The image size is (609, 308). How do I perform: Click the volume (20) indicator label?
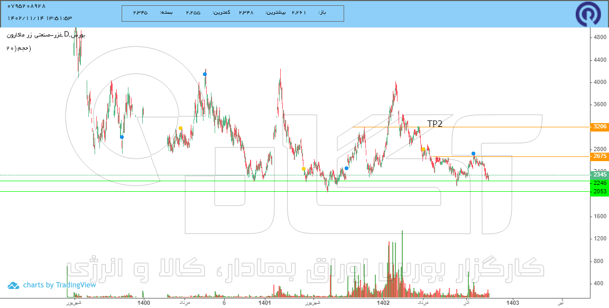point(19,48)
